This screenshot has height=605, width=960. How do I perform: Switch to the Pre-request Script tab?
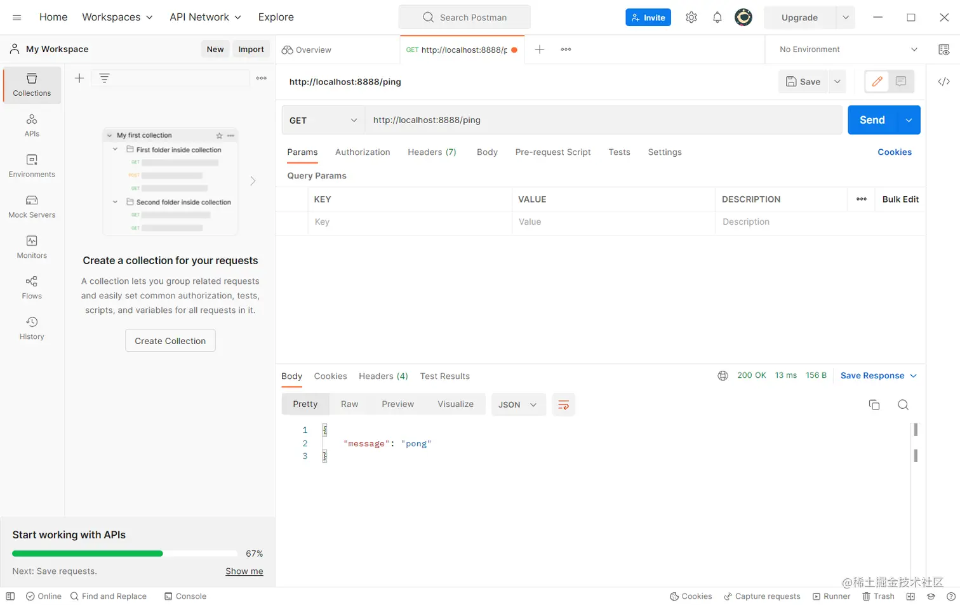[x=553, y=152]
